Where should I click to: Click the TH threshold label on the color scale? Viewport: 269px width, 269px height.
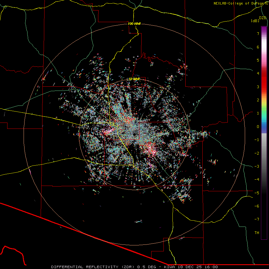tap(257, 233)
